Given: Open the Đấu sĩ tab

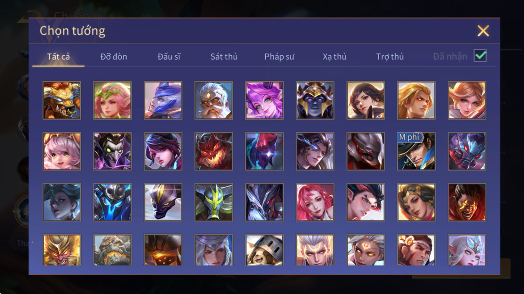Looking at the screenshot, I should tap(169, 57).
